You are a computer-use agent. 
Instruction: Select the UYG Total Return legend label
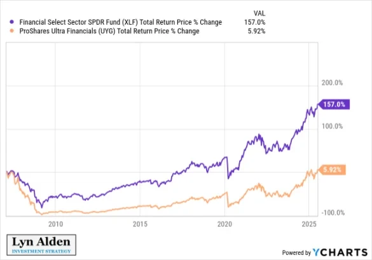click(109, 31)
